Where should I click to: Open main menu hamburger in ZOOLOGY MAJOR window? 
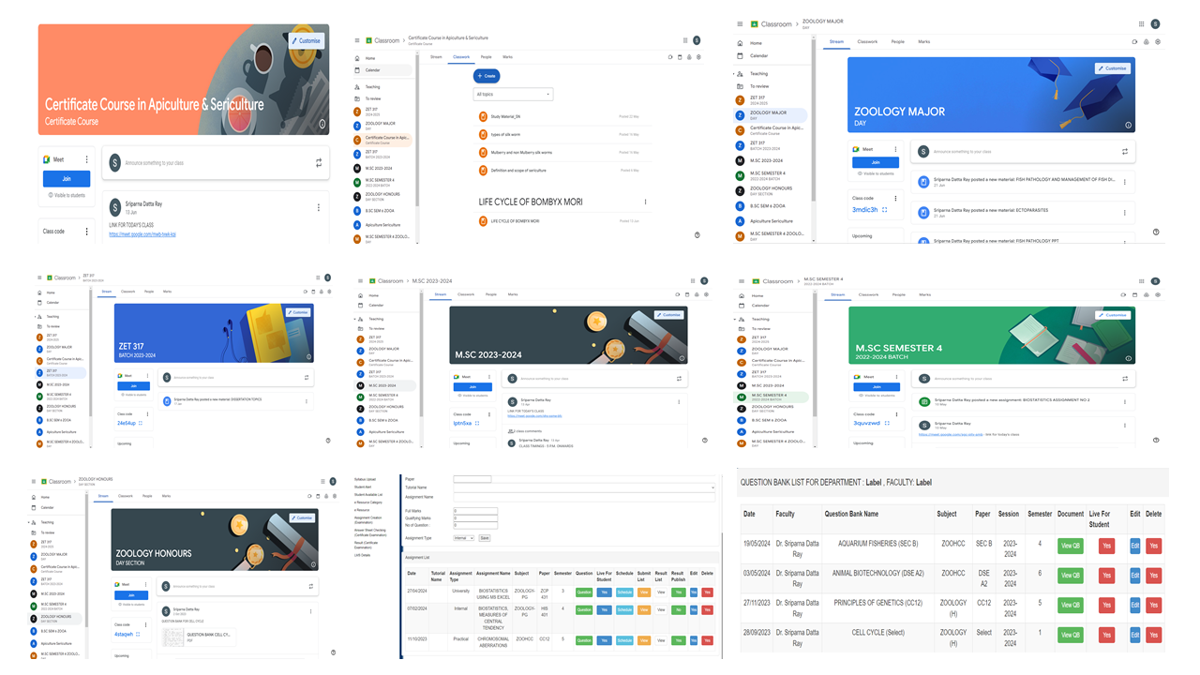coord(740,24)
